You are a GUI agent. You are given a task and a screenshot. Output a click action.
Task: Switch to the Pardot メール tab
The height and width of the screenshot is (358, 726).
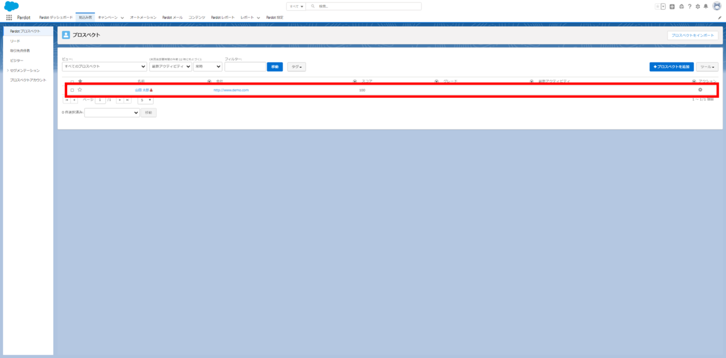[x=172, y=18]
